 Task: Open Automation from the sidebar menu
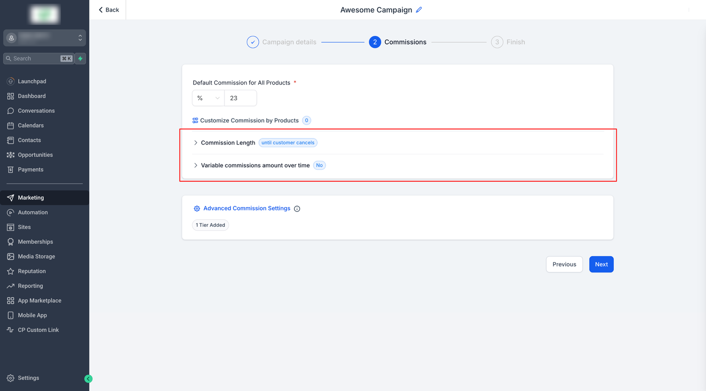pyautogui.click(x=33, y=212)
